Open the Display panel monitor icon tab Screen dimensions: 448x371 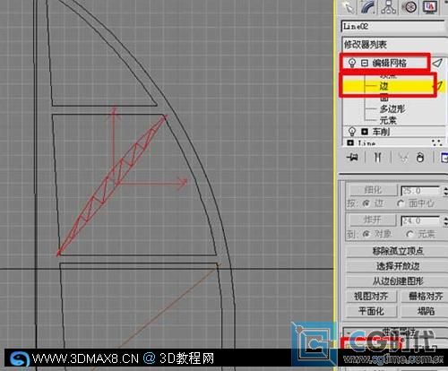pyautogui.click(x=430, y=6)
